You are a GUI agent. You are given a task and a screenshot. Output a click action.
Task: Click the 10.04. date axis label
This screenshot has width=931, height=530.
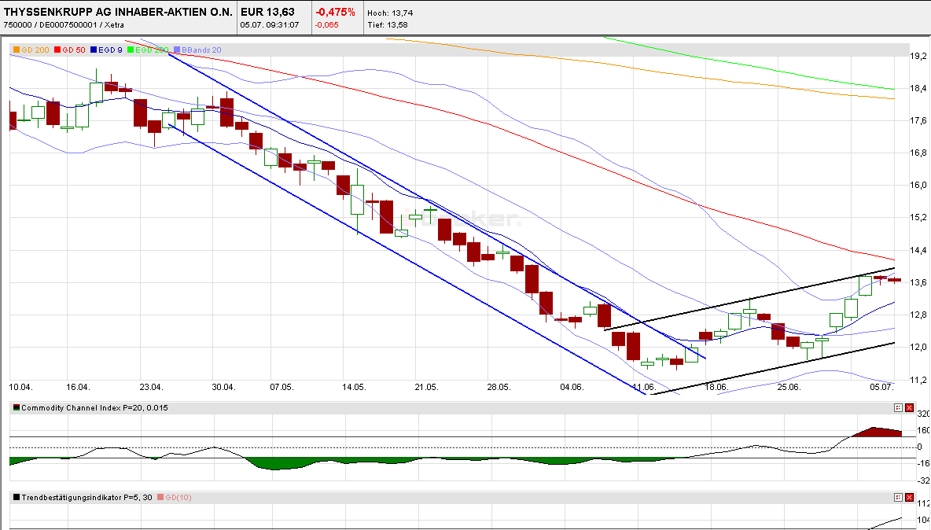pos(20,387)
